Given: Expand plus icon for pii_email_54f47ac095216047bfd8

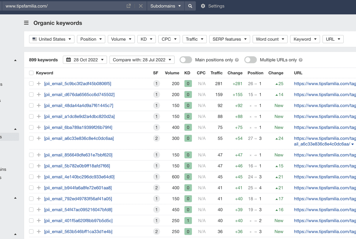Looking at the screenshot, I should point(39,210).
